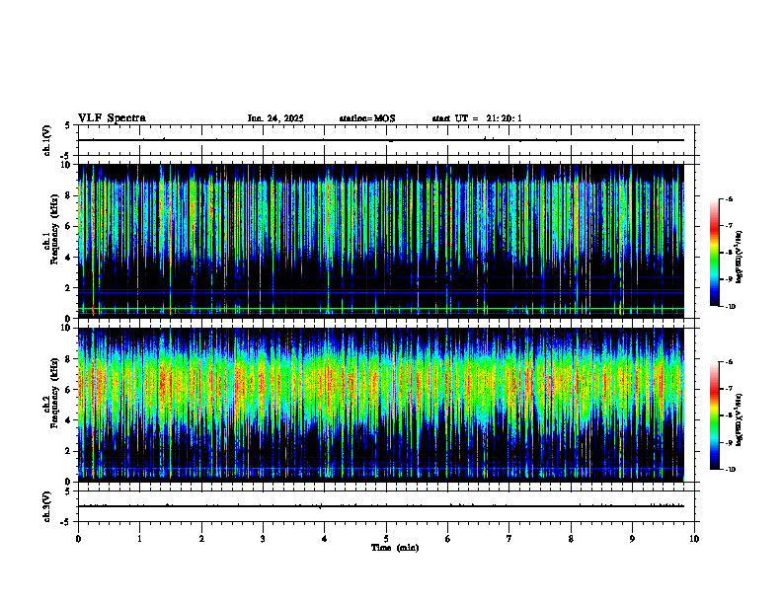782x604 pixels.
Task: Click the "VLF Spectra" plot title
Action: coord(112,118)
